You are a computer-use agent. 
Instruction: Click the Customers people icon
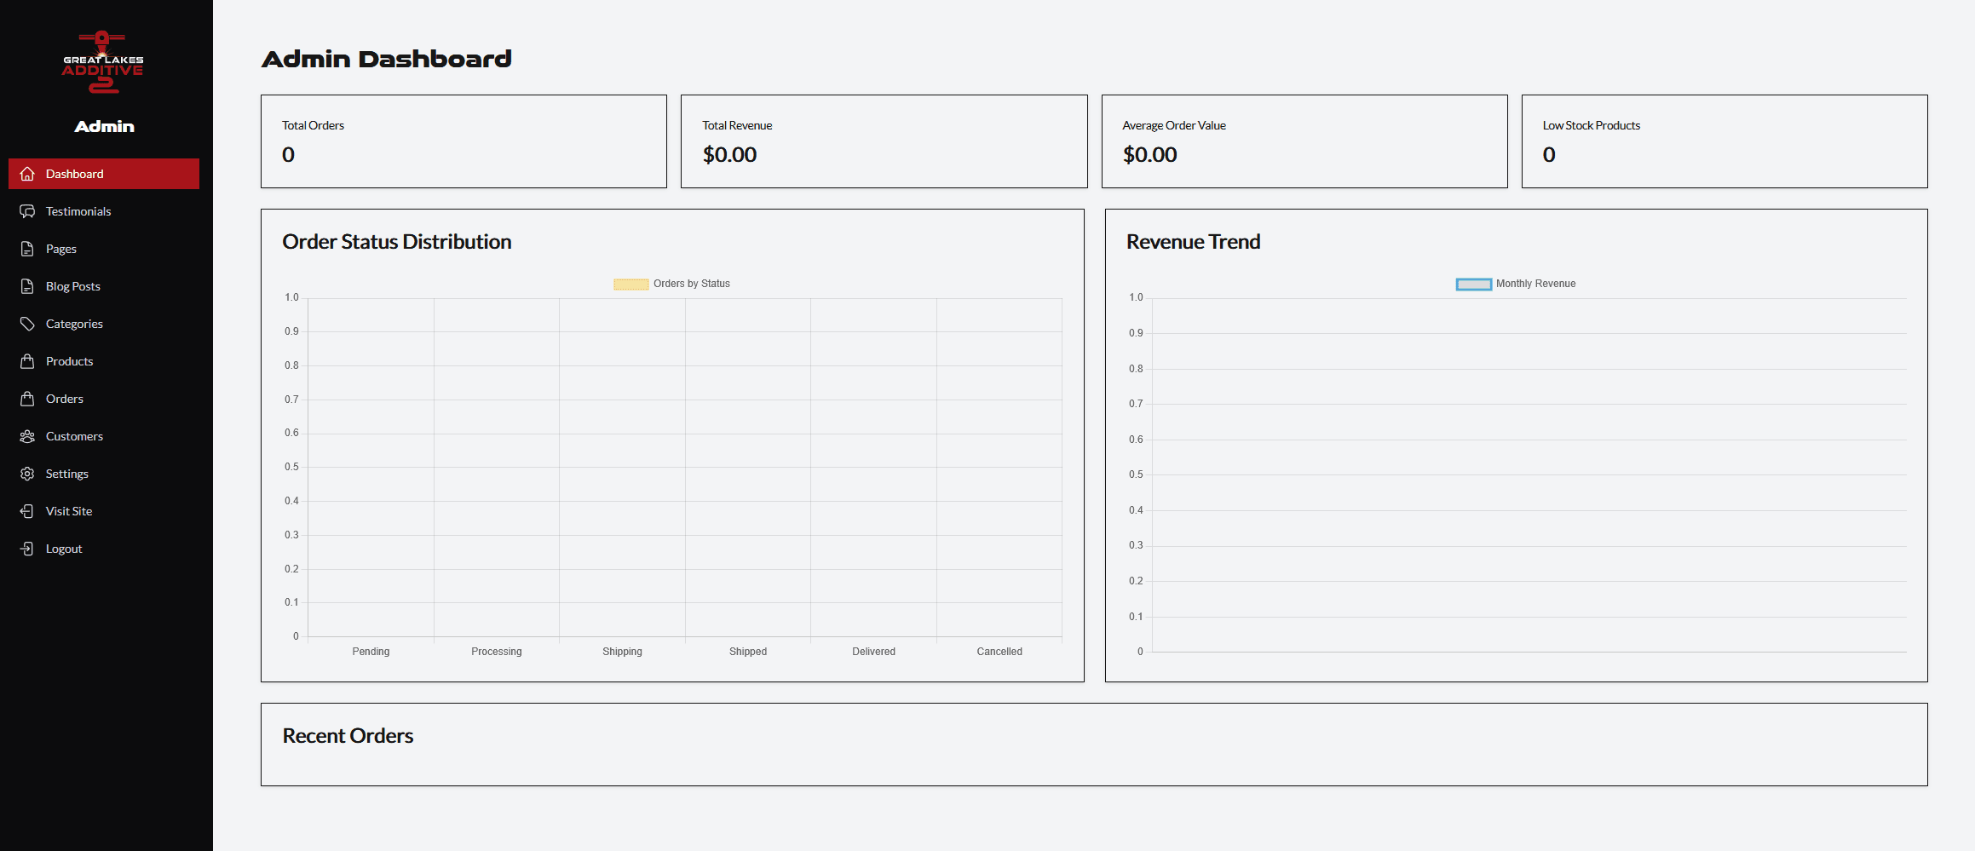27,436
